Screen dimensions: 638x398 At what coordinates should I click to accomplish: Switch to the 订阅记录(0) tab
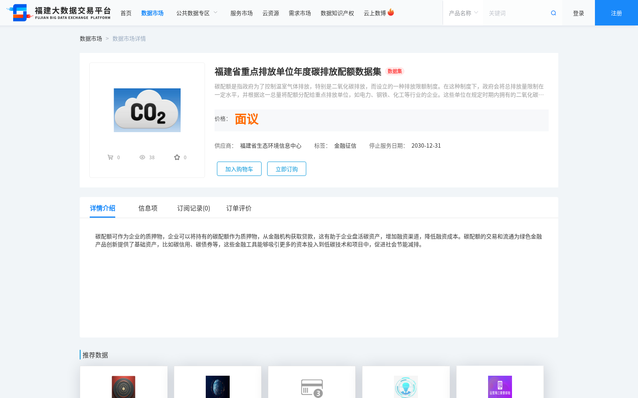click(x=194, y=208)
